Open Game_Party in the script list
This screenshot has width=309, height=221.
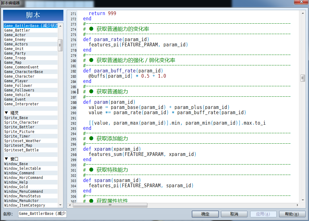(31, 53)
